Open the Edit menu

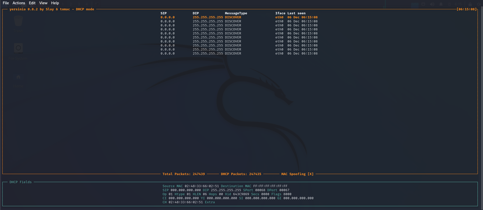pyautogui.click(x=32, y=3)
